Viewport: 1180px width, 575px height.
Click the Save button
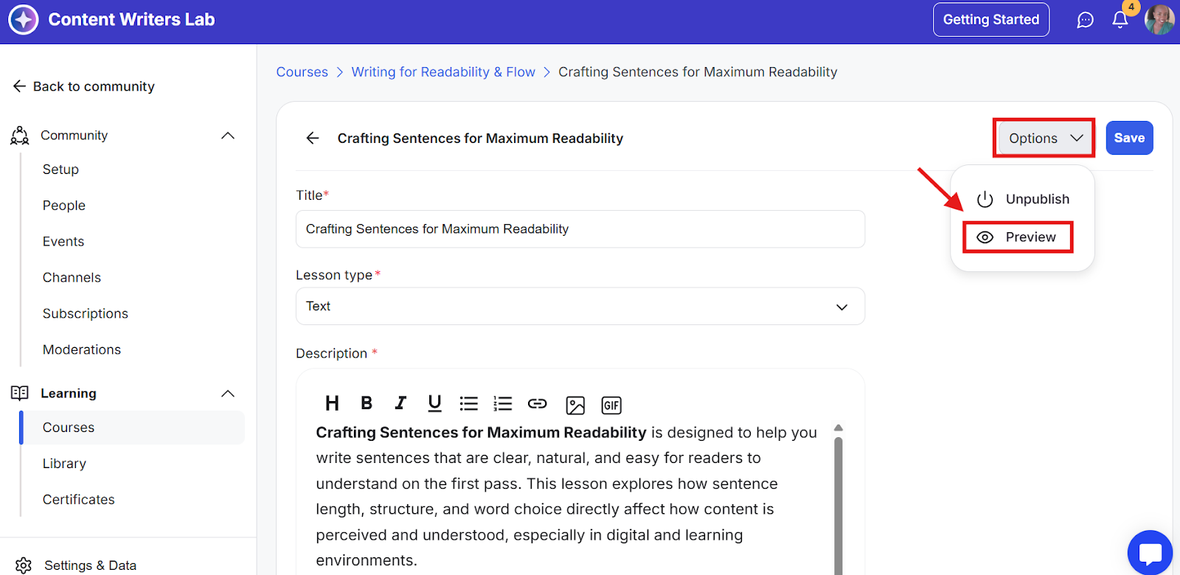[1128, 138]
